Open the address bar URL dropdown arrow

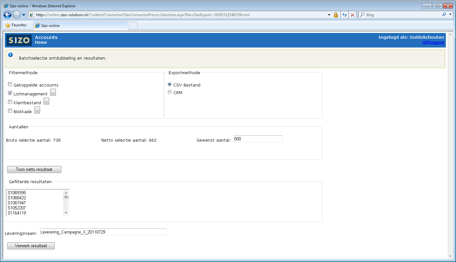point(329,15)
